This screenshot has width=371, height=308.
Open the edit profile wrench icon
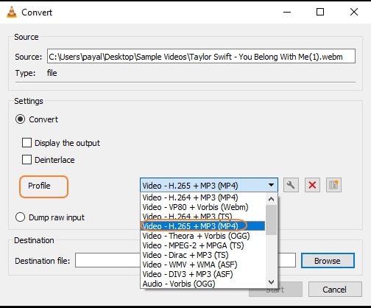click(x=291, y=185)
